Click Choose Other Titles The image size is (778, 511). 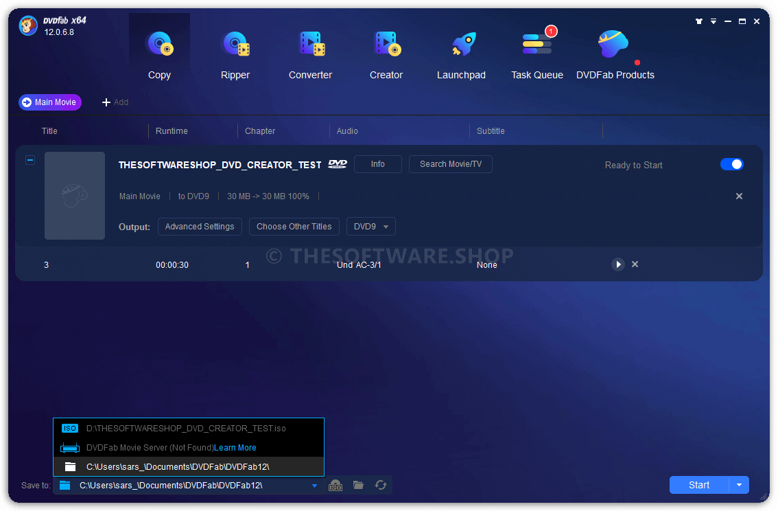point(294,227)
